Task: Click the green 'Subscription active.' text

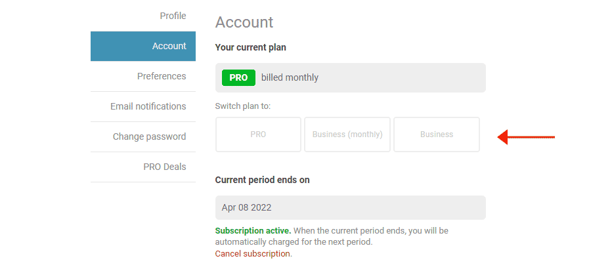Action: 253,230
